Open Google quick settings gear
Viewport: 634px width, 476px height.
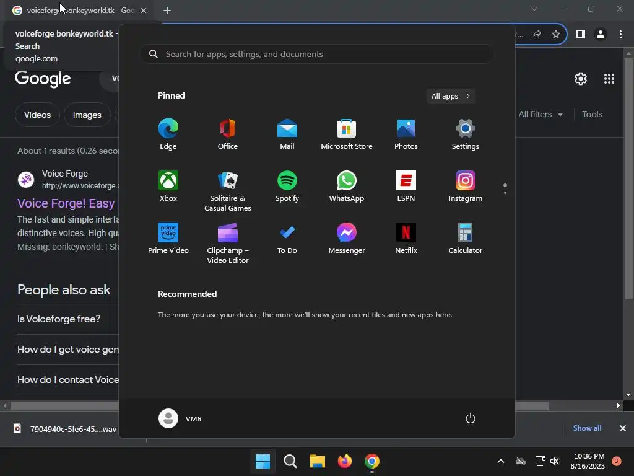[581, 79]
